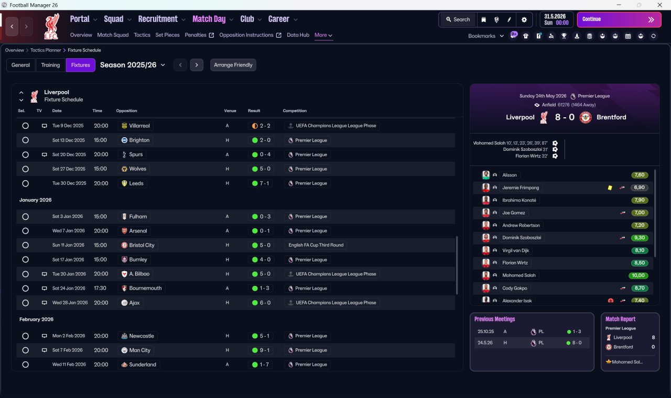Click the Arrange Friendly button
671x398 pixels.
pyautogui.click(x=233, y=65)
